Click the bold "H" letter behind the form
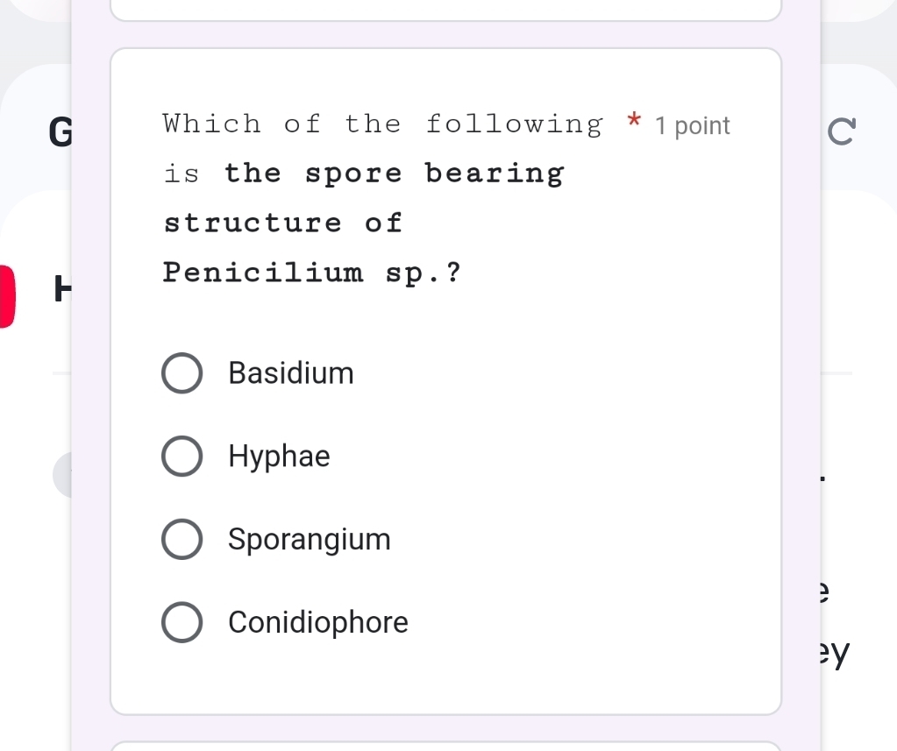 61,288
